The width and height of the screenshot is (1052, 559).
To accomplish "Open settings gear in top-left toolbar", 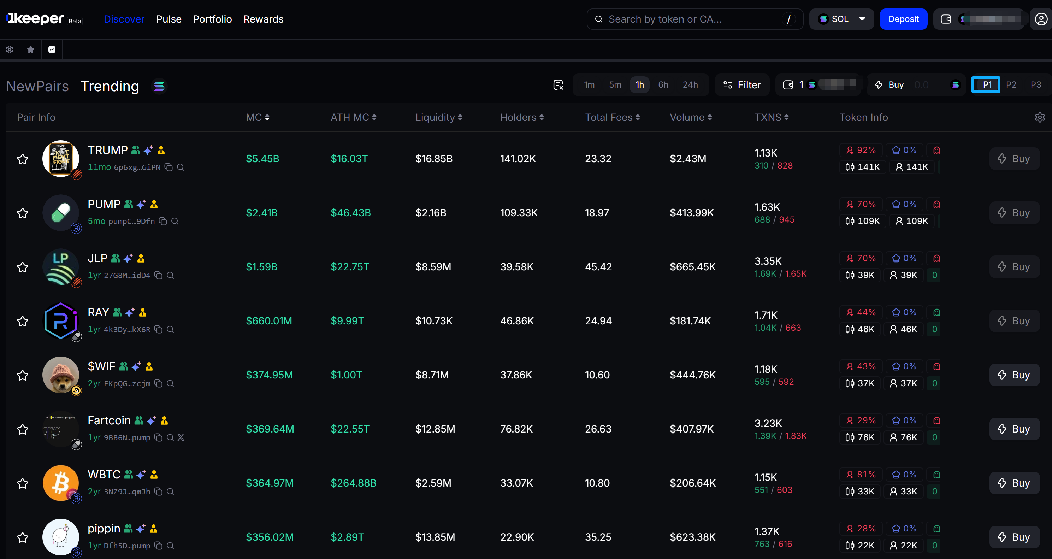I will point(10,49).
